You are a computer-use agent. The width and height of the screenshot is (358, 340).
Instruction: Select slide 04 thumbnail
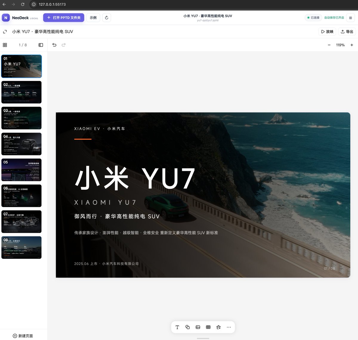point(21,144)
